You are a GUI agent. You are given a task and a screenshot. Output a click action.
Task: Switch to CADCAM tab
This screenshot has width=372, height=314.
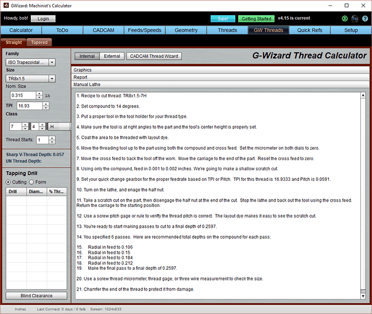104,30
